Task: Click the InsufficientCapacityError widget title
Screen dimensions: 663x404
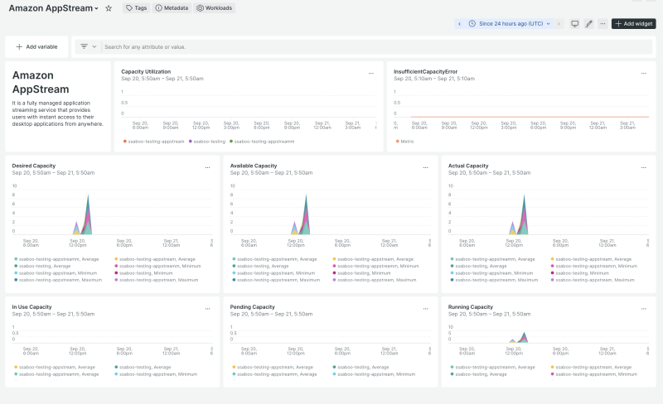Action: point(425,71)
